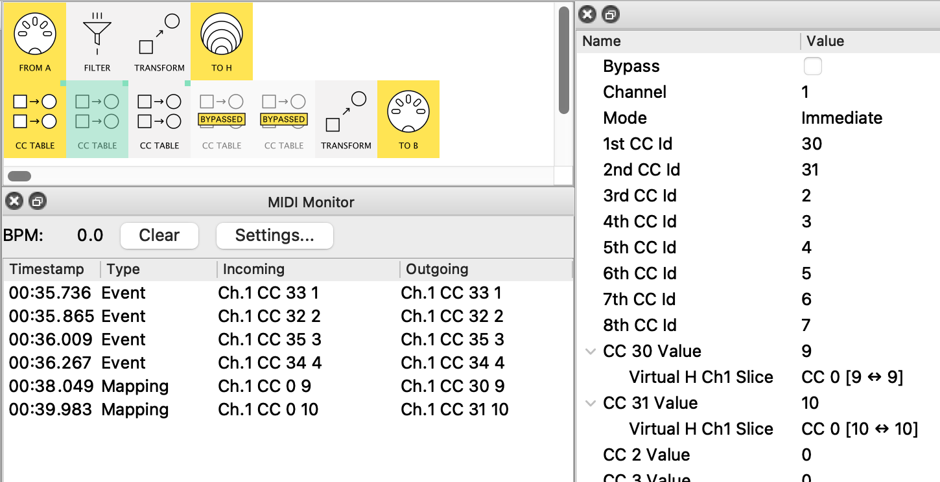The width and height of the screenshot is (940, 482).
Task: Edit the 1st CC Id value 30
Action: coord(812,144)
